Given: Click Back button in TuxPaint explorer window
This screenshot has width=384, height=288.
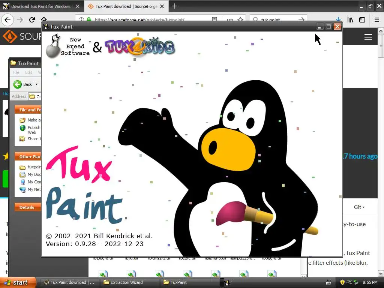Looking at the screenshot, I should click(x=23, y=84).
